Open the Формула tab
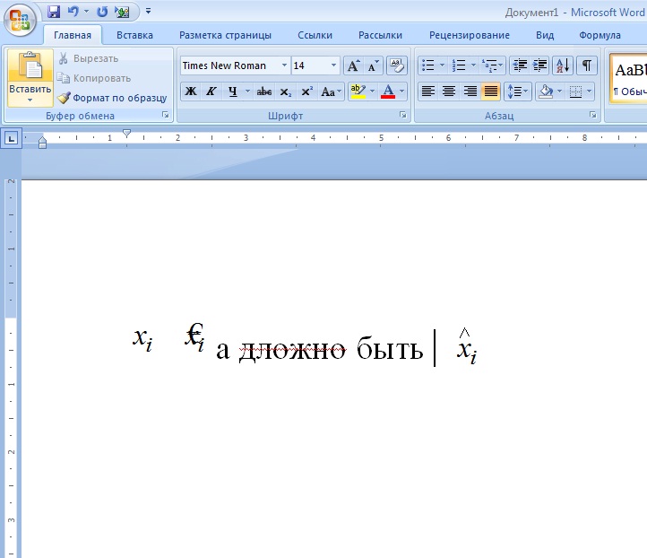647x558 pixels. (x=600, y=35)
